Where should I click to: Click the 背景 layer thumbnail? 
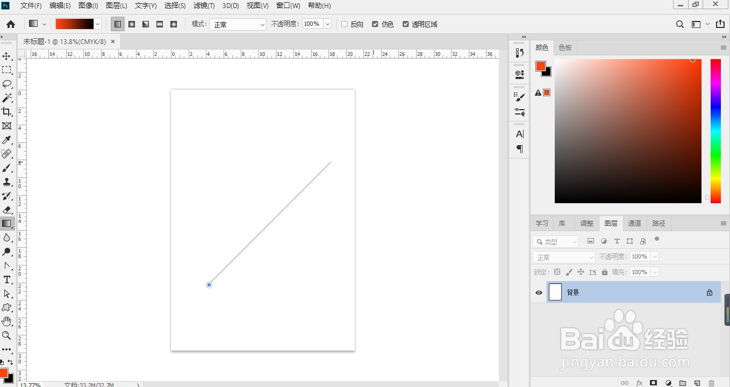pyautogui.click(x=555, y=292)
